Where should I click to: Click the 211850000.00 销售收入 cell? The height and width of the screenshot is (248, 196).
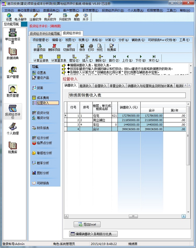[129, 120]
